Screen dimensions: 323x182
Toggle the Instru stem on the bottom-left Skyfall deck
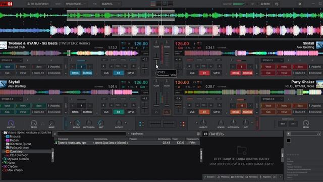23,106
